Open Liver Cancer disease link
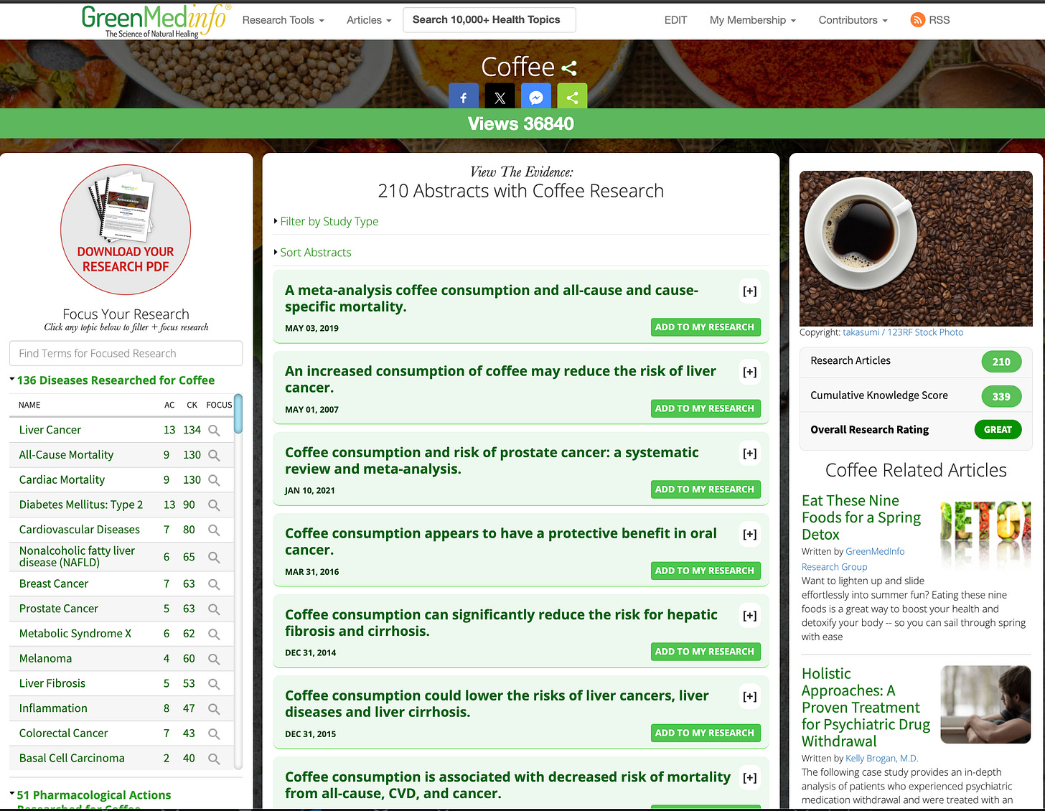 [x=50, y=430]
